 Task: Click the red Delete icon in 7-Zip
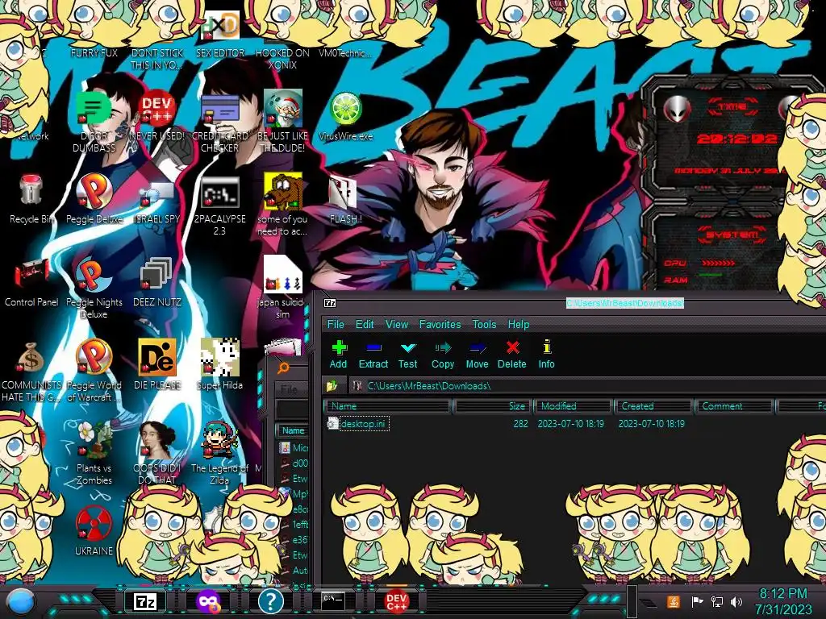coord(512,355)
